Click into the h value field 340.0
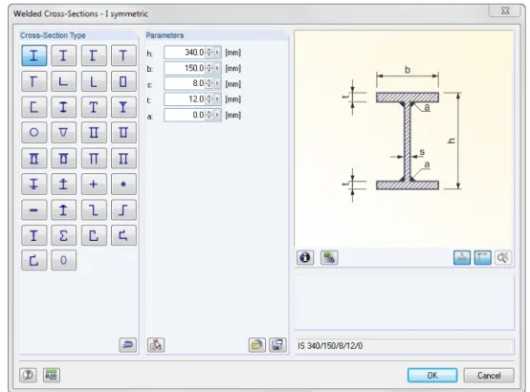Viewport: 530px width, 392px height. pos(185,53)
